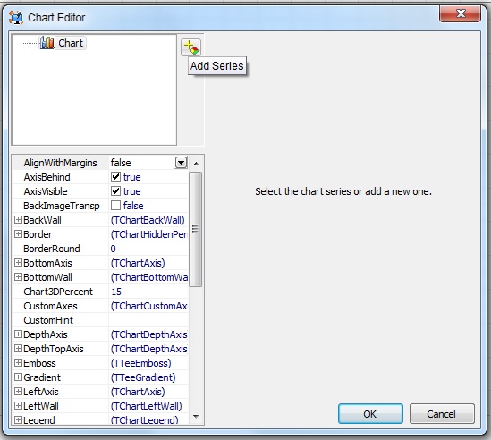Expand the Gradient property
491x440 pixels.
pyautogui.click(x=18, y=377)
